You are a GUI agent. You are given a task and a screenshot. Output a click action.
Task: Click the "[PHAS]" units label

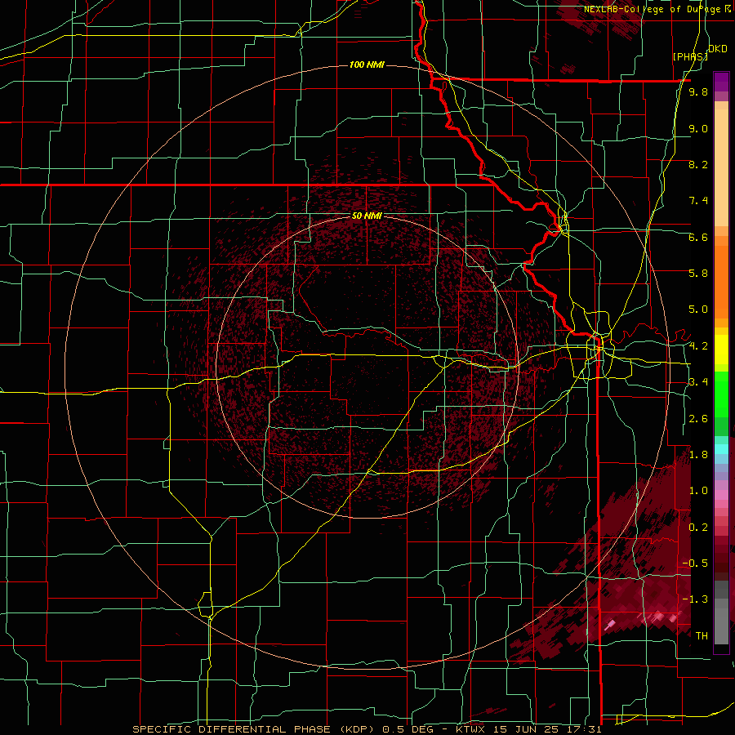point(689,56)
